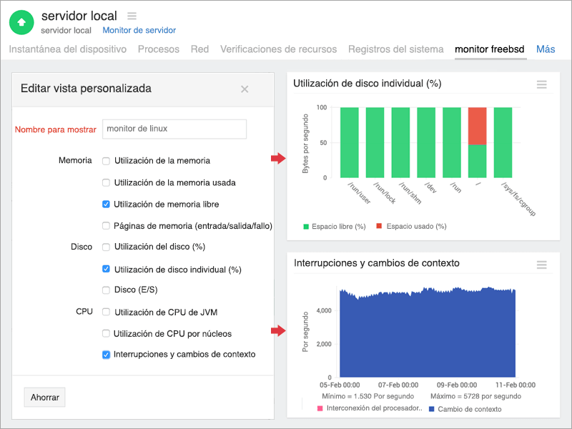Click the green server status up-arrow icon

pyautogui.click(x=21, y=22)
